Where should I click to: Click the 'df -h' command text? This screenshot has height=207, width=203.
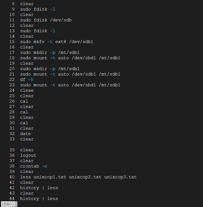[27, 80]
